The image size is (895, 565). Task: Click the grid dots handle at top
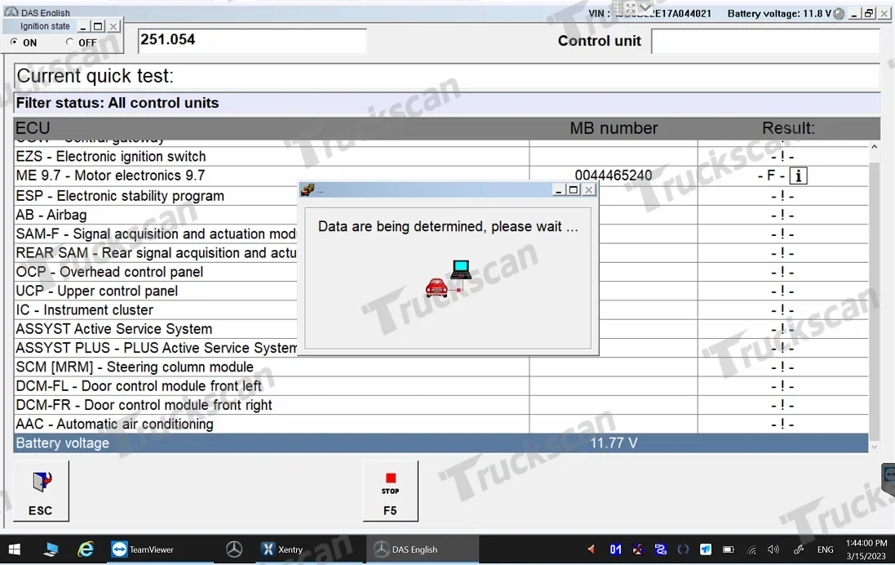618,7
